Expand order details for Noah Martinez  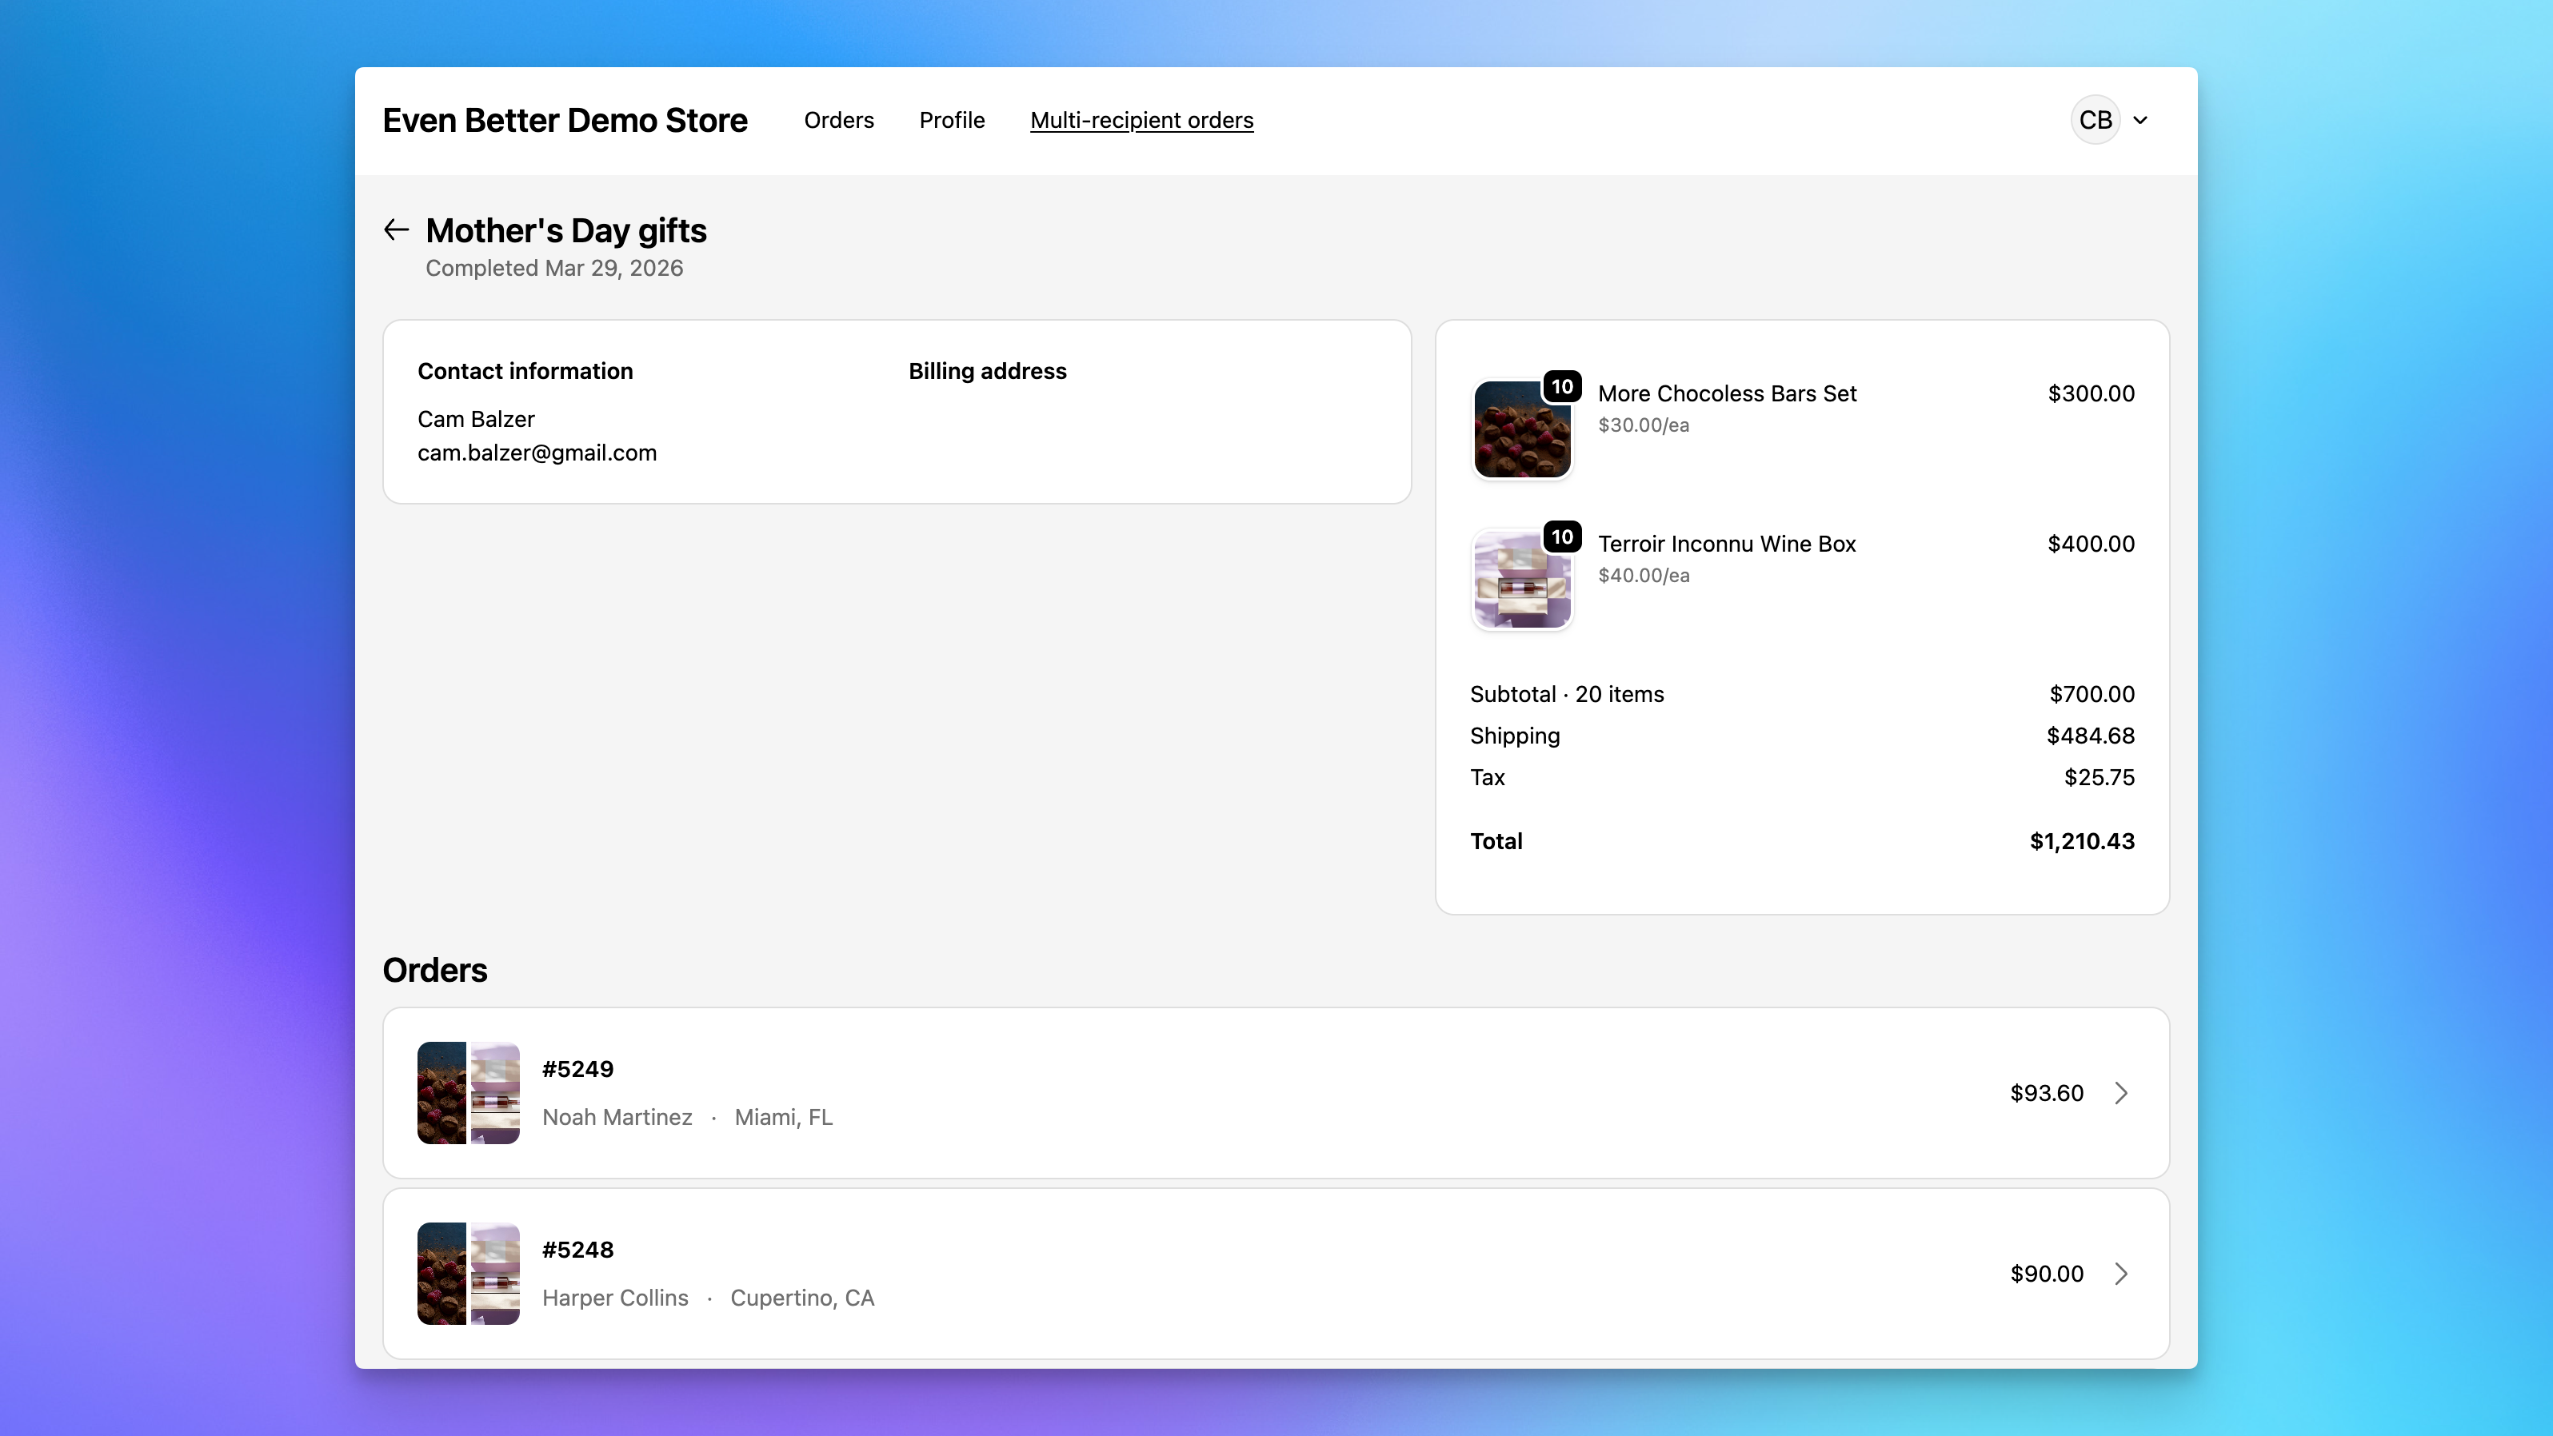2121,1093
